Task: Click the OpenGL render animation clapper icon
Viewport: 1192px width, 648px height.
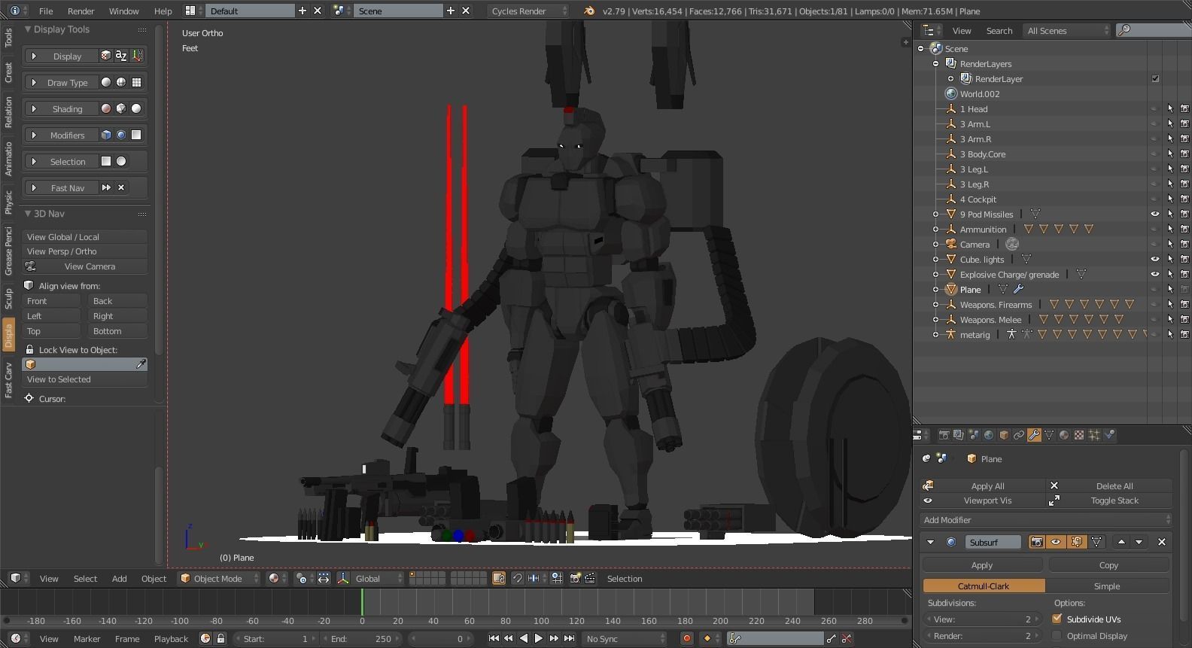Action: [590, 578]
